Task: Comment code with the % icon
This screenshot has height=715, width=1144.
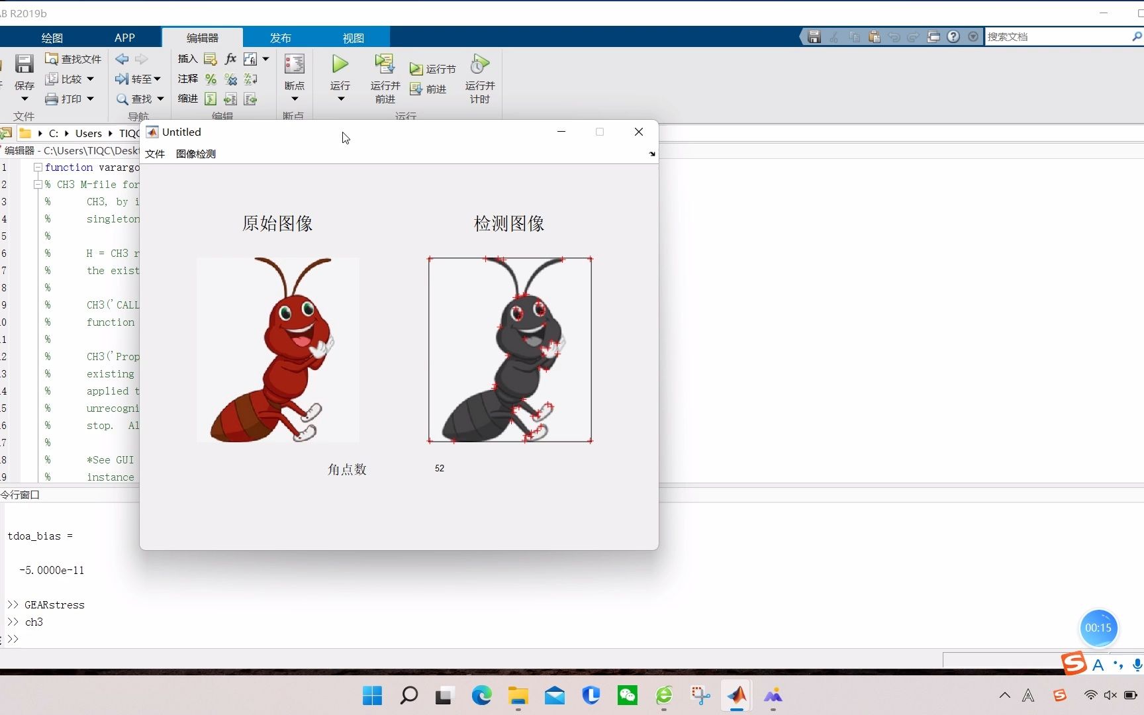Action: pyautogui.click(x=211, y=79)
